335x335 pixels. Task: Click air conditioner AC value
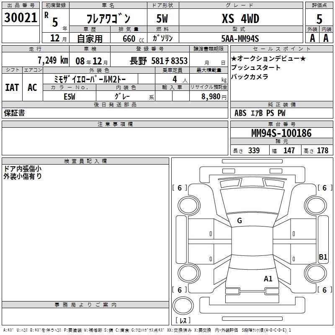[x=33, y=88]
